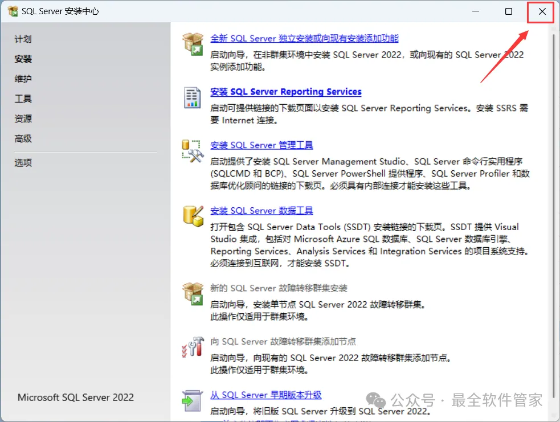Open the 计划 page in sidebar

[23, 39]
